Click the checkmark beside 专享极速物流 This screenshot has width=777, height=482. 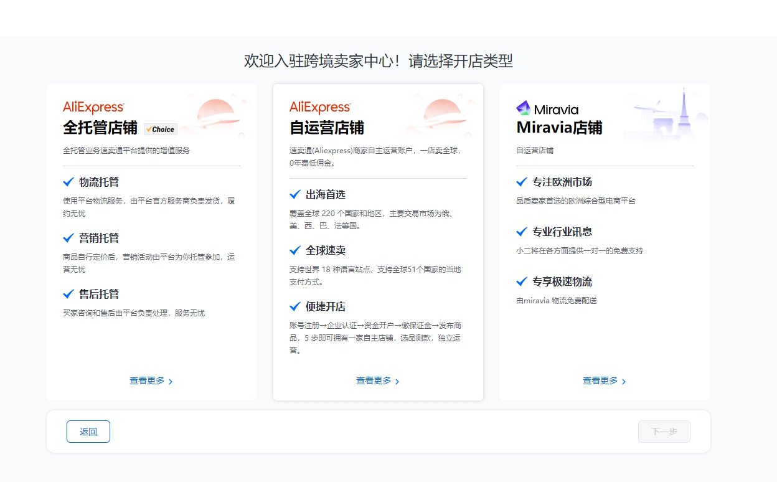coord(522,281)
